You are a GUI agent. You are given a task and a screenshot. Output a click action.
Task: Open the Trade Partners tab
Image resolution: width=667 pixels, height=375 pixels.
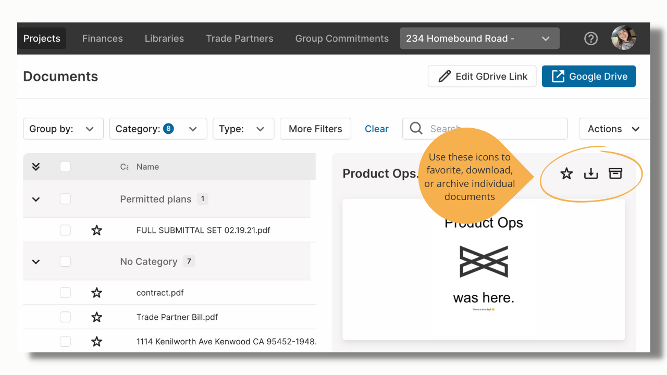point(240,39)
